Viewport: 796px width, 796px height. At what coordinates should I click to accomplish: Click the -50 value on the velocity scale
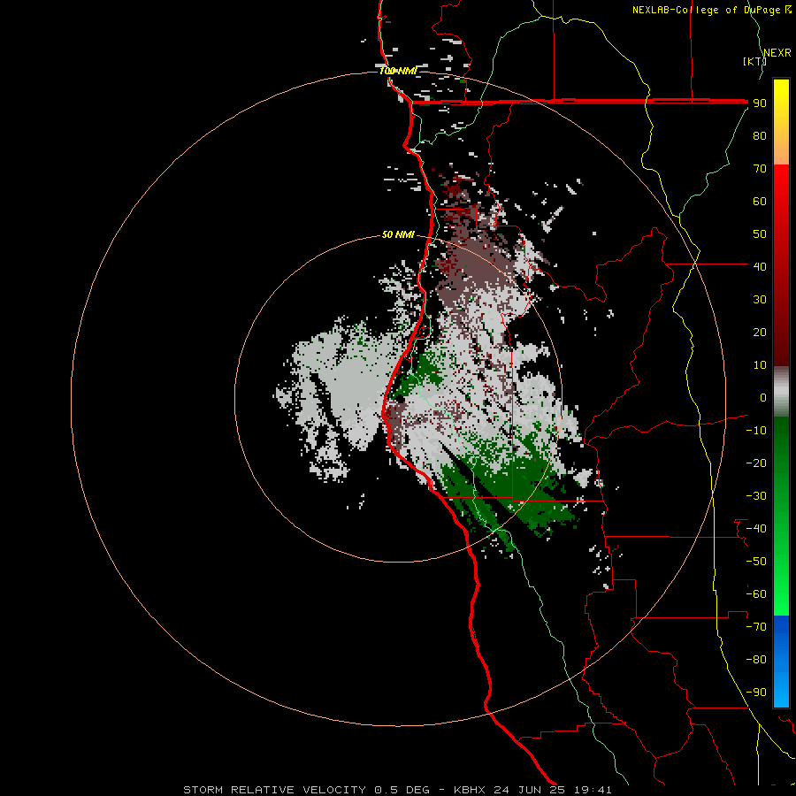click(756, 562)
